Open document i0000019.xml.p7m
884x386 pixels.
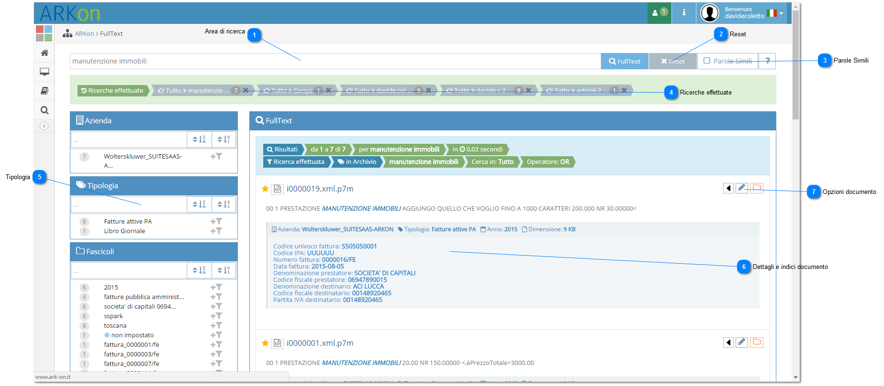(x=320, y=189)
